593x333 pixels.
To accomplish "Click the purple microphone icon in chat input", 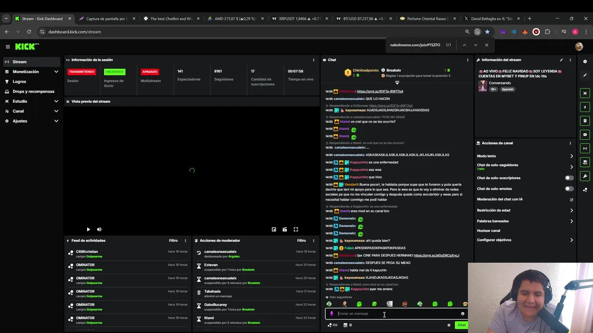I will point(331,314).
